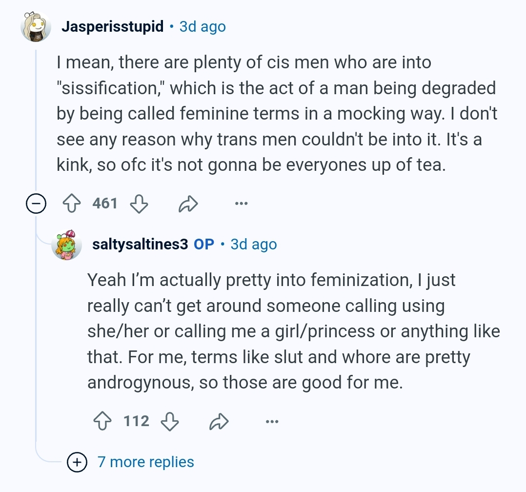Open Jasperisstupid's user profile

pos(113,26)
